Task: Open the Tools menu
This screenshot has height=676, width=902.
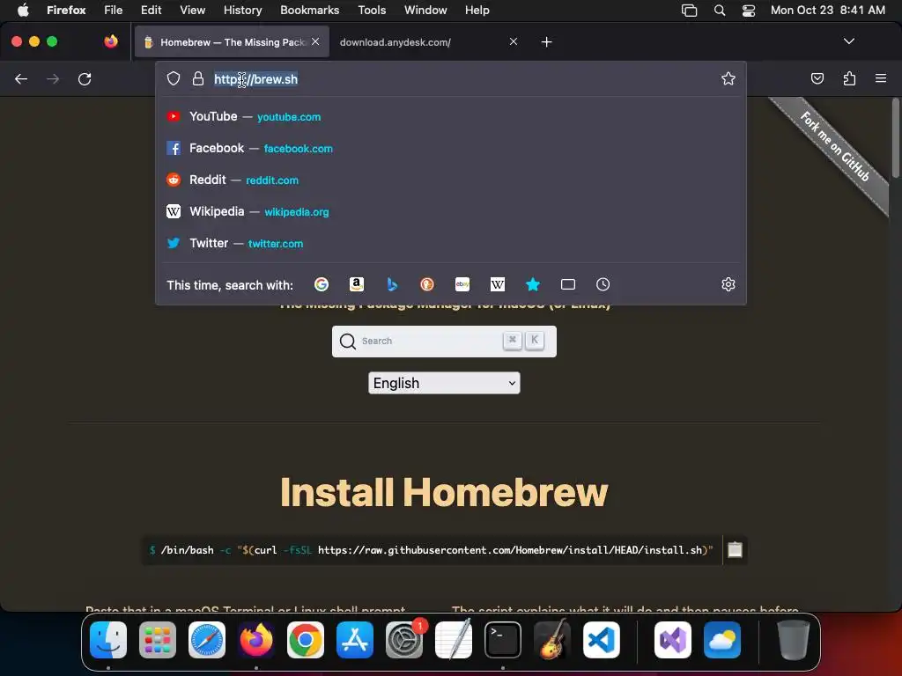Action: [372, 11]
